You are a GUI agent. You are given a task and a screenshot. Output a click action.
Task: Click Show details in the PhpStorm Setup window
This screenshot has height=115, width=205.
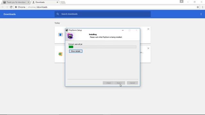pyautogui.click(x=76, y=51)
